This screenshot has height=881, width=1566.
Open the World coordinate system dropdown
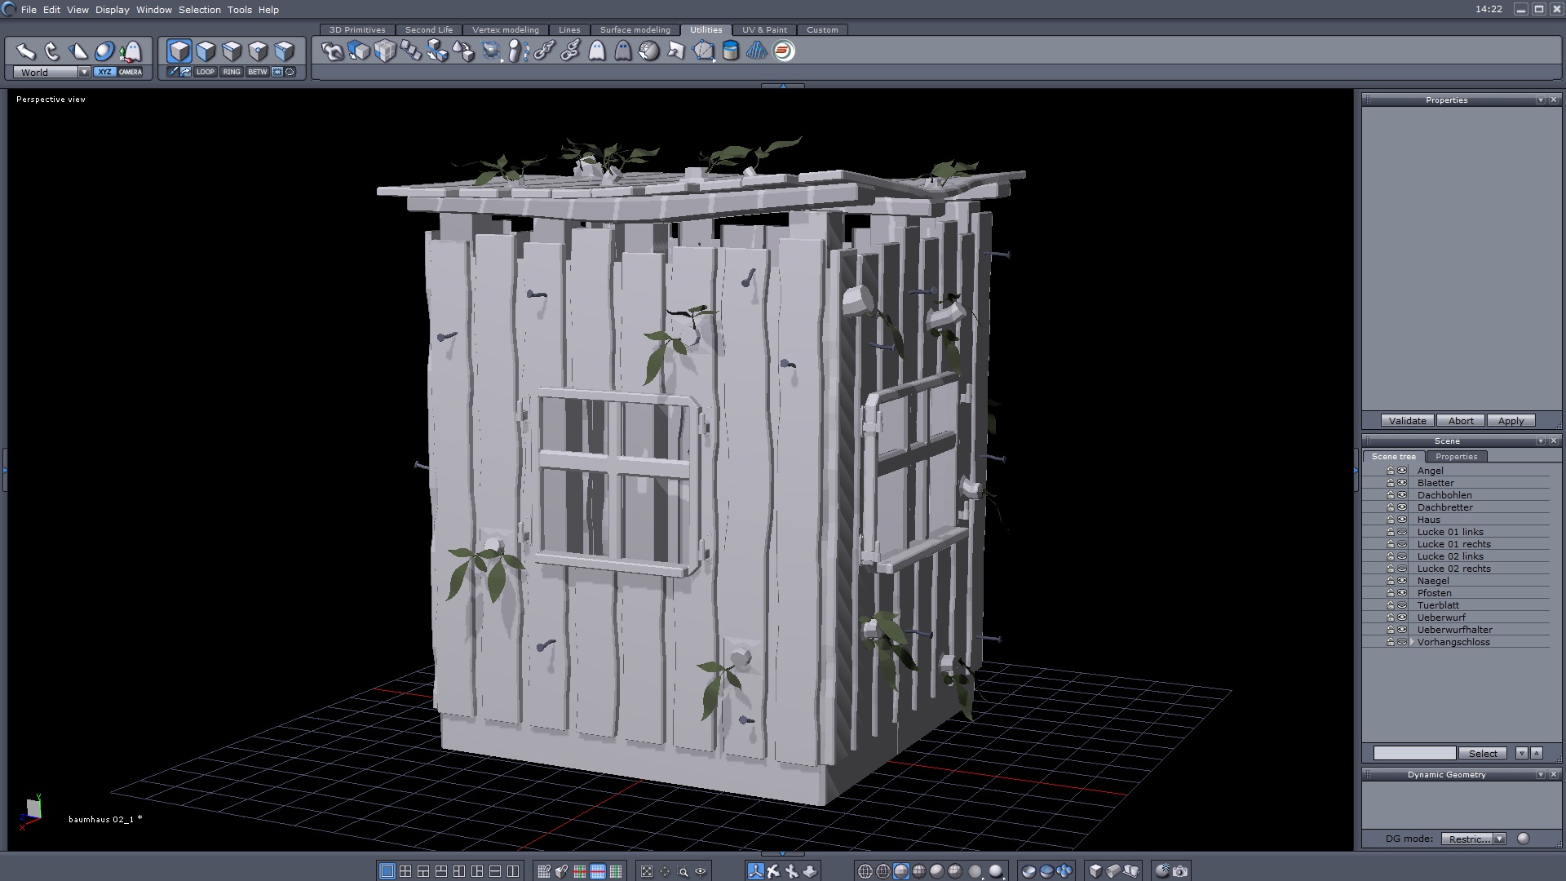pyautogui.click(x=84, y=72)
